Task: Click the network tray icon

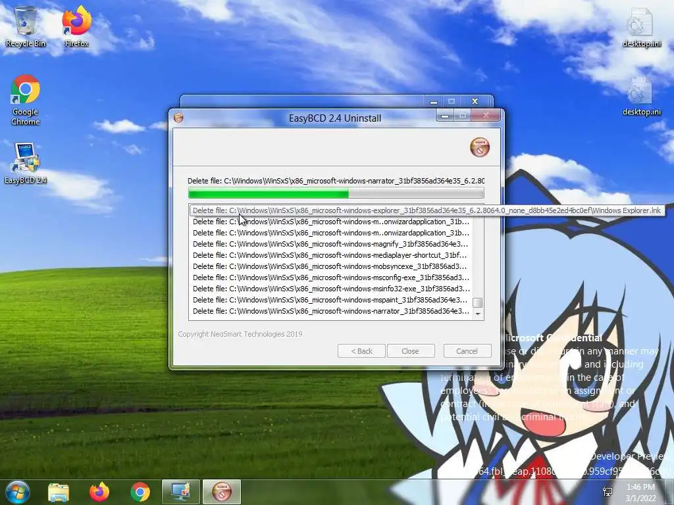Action: [608, 492]
